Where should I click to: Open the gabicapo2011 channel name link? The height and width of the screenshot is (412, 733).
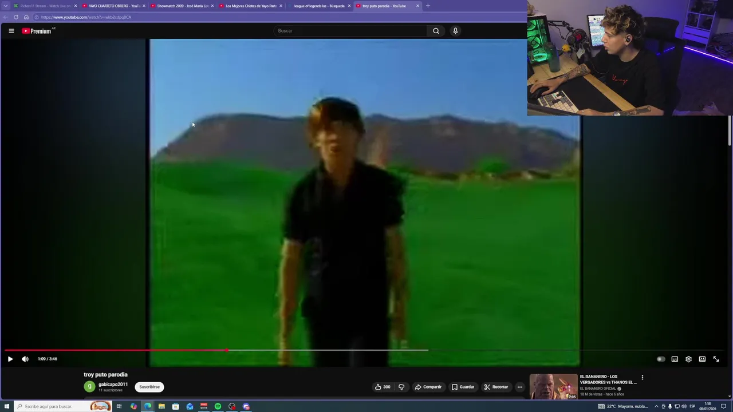(x=113, y=385)
